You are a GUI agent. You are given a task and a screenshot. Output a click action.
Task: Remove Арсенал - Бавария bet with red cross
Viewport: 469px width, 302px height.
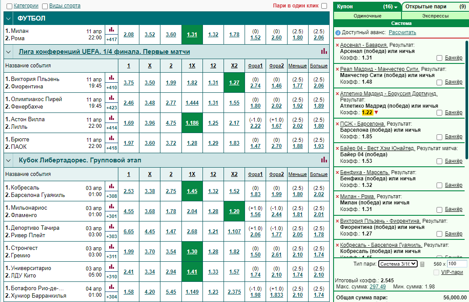[338, 45]
